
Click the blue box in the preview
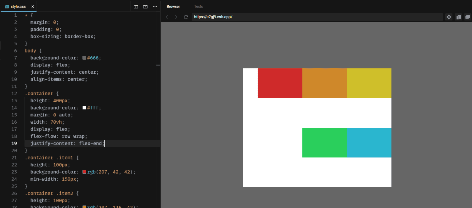point(369,143)
